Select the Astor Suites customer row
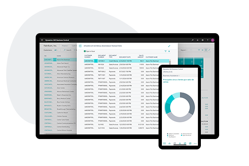 60,88
